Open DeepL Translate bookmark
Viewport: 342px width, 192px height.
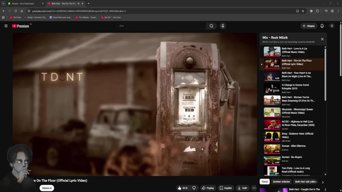pyautogui.click(x=35, y=17)
